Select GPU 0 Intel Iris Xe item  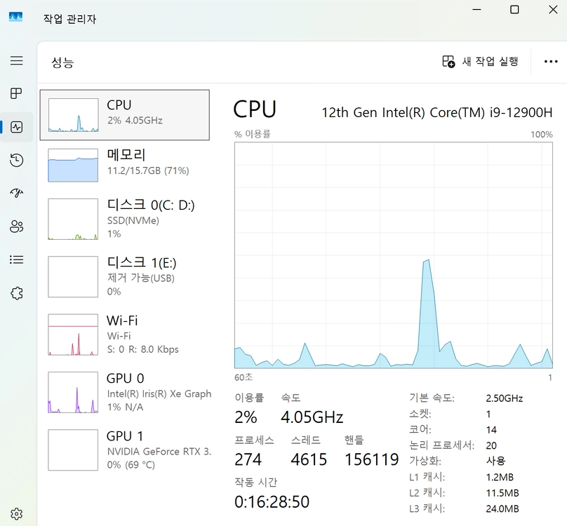(x=124, y=392)
